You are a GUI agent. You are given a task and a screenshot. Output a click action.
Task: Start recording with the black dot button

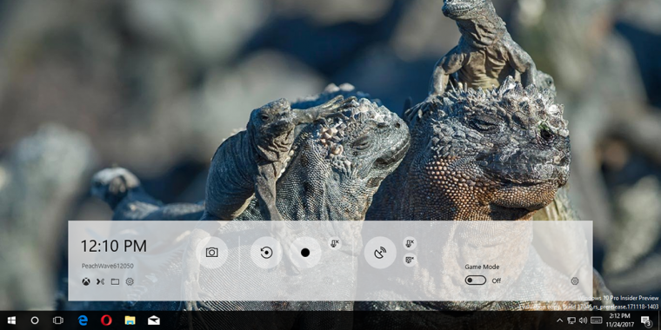[x=305, y=253]
